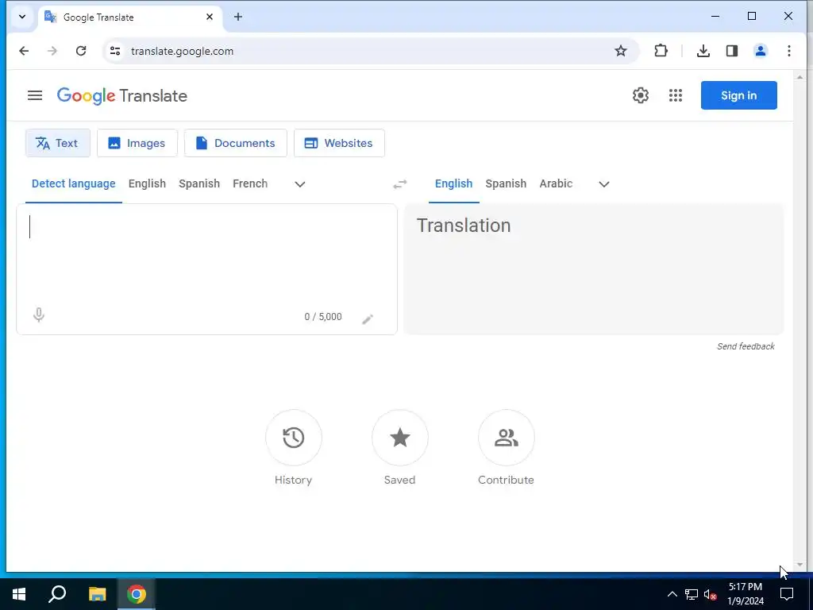Open Chrome three-dot menu
This screenshot has width=813, height=610.
tap(788, 51)
